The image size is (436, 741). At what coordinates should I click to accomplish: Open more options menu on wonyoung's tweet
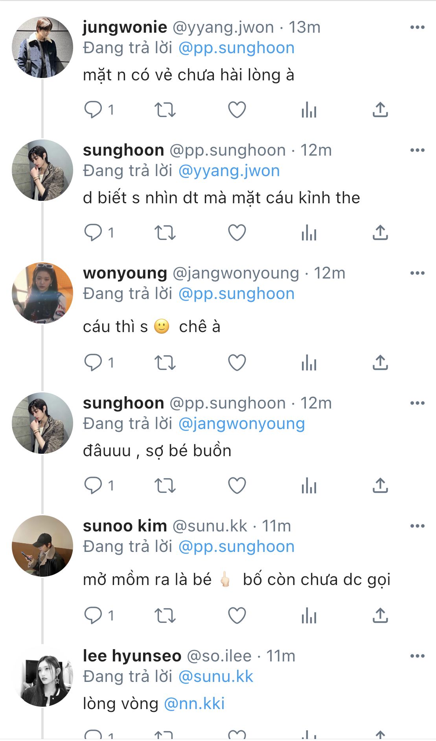(x=417, y=273)
